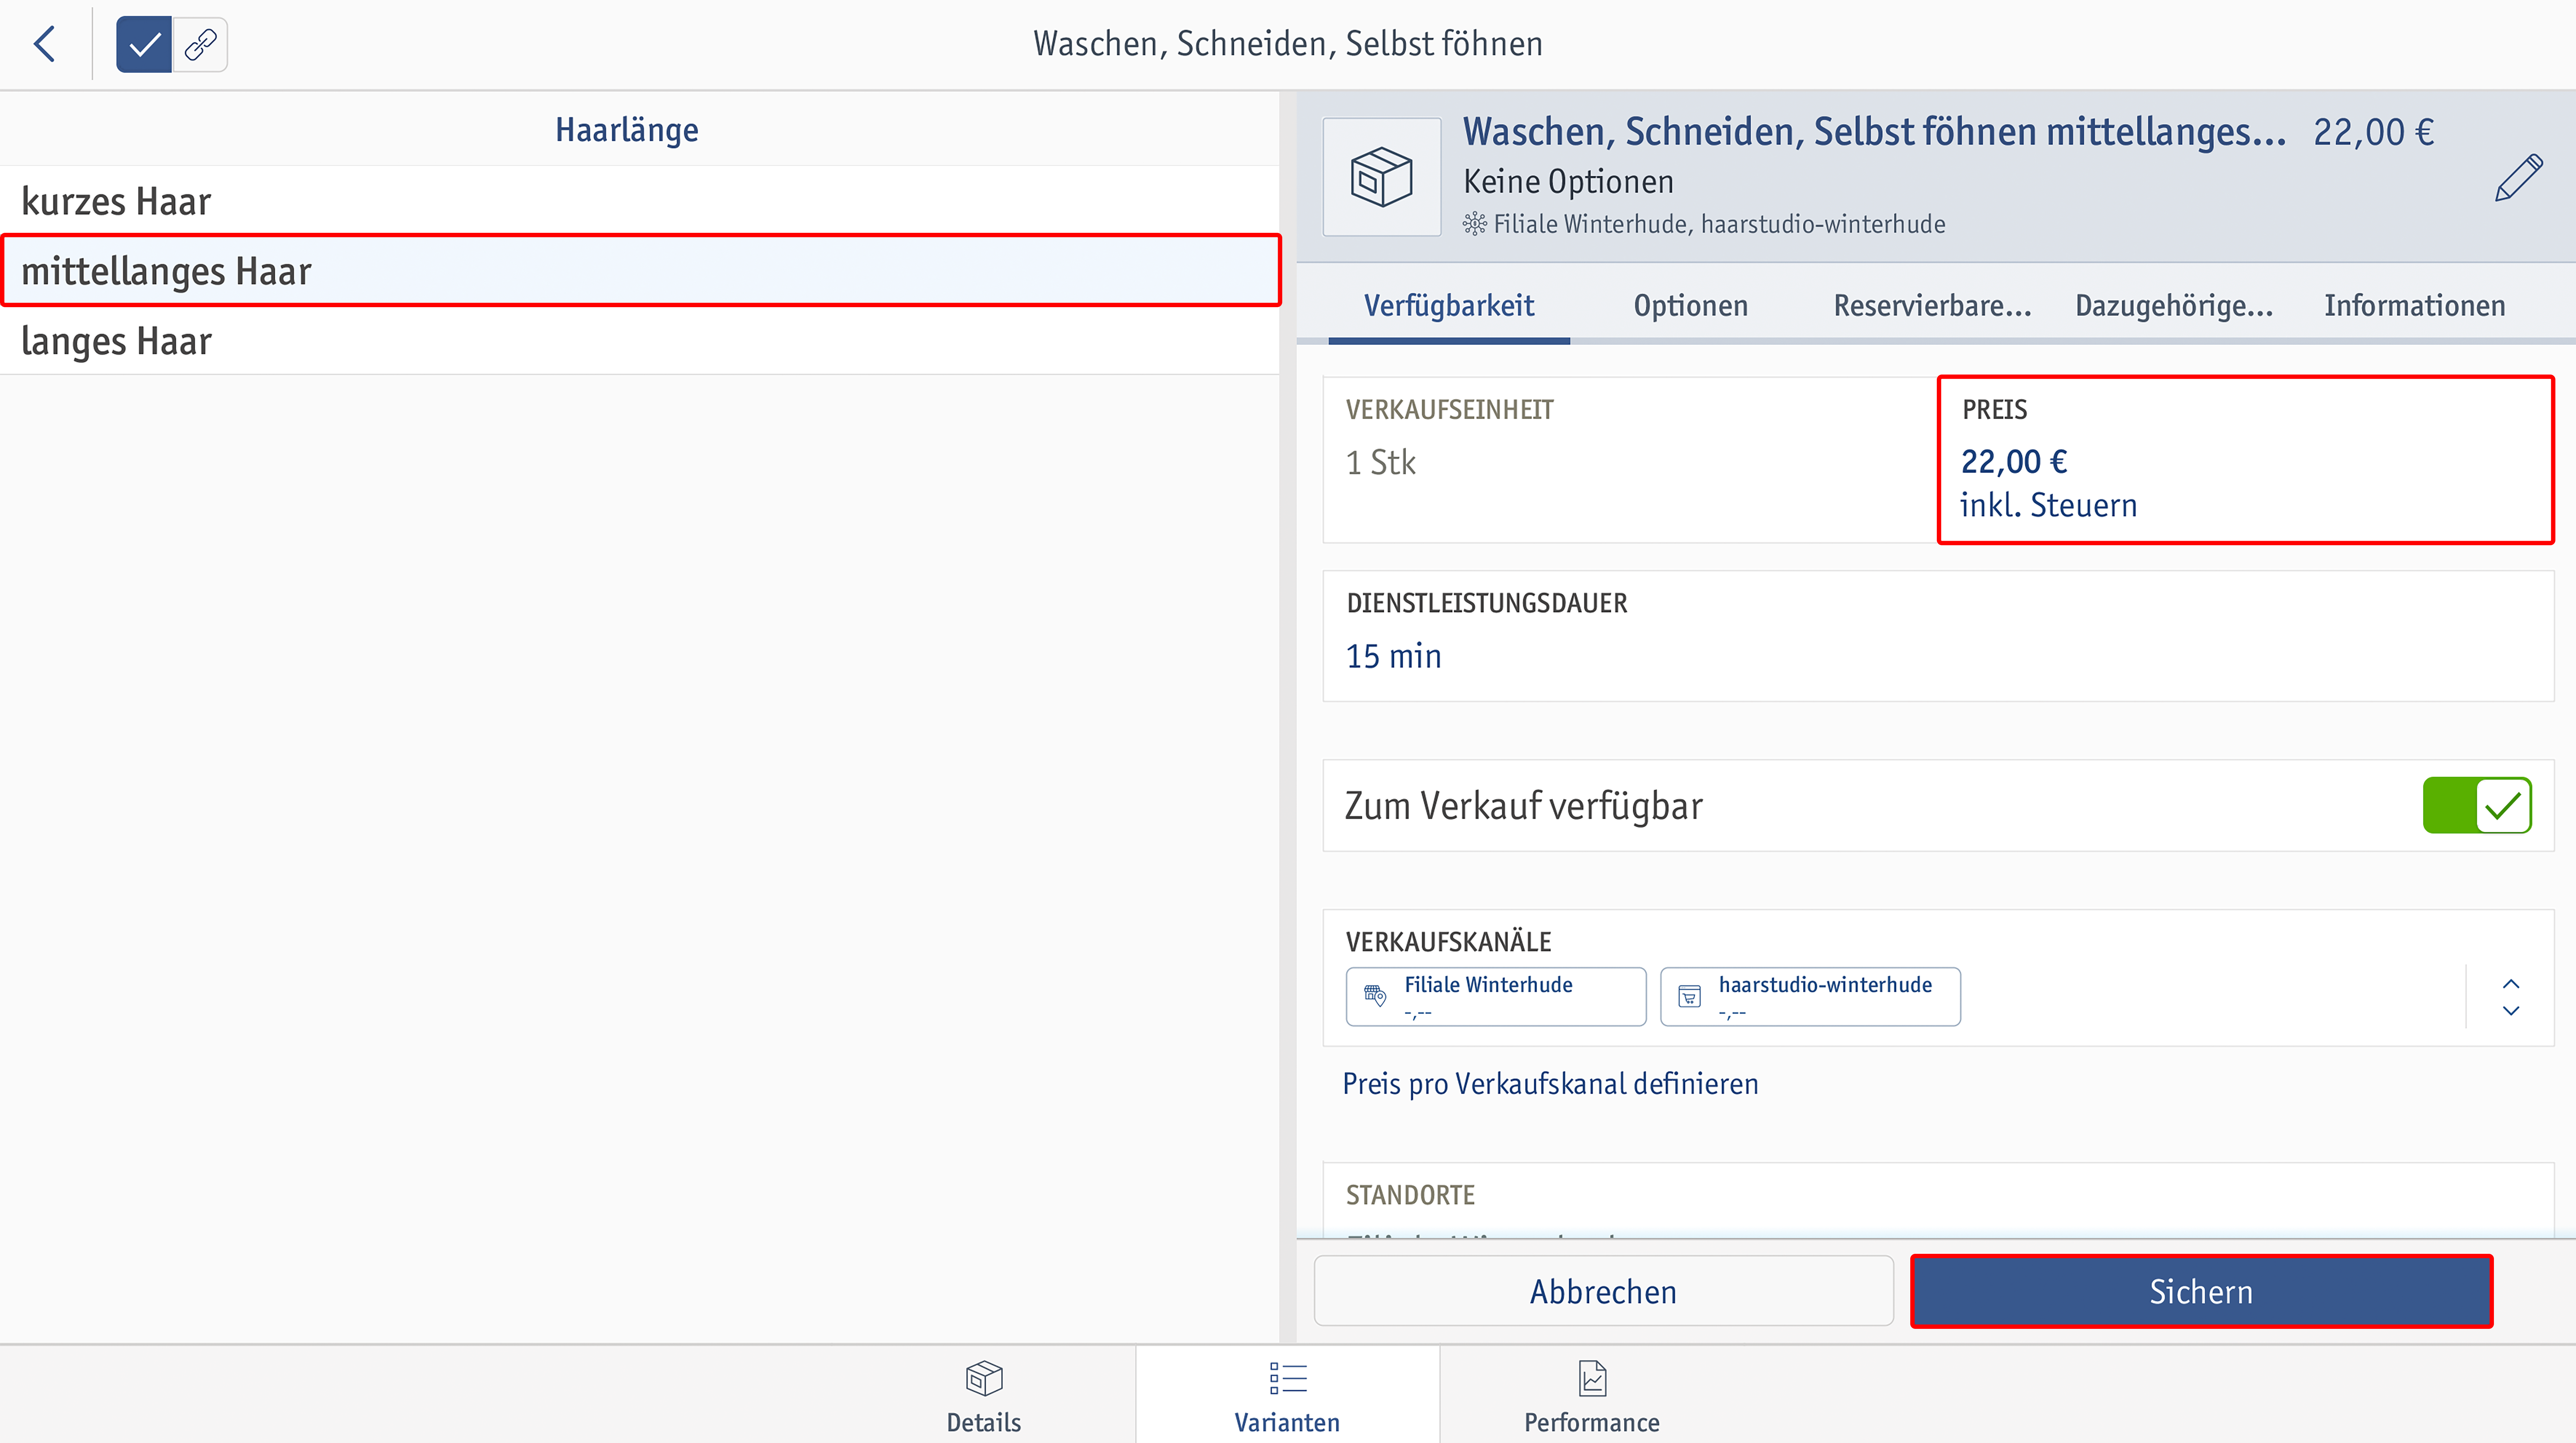Select the langes Haar variant
The width and height of the screenshot is (2576, 1443).
[x=640, y=341]
